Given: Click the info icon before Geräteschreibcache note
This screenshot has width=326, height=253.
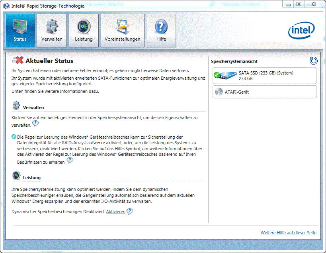Looking at the screenshot, I should [14, 137].
